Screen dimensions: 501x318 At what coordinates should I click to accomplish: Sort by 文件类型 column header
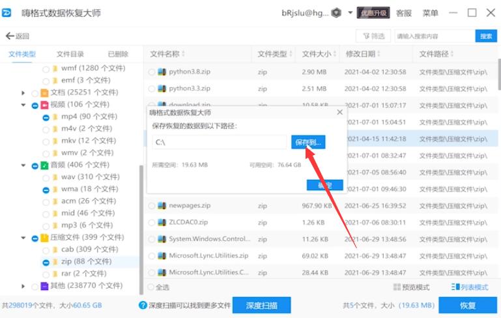[275, 53]
